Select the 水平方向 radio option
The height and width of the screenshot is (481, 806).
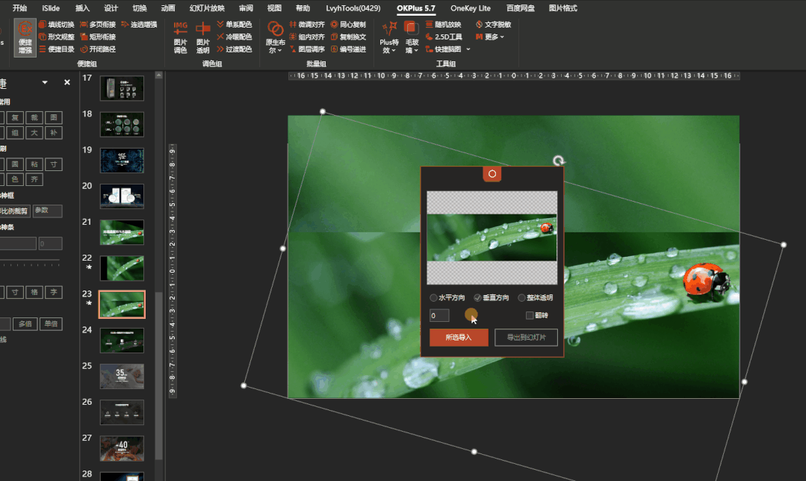[x=447, y=297]
